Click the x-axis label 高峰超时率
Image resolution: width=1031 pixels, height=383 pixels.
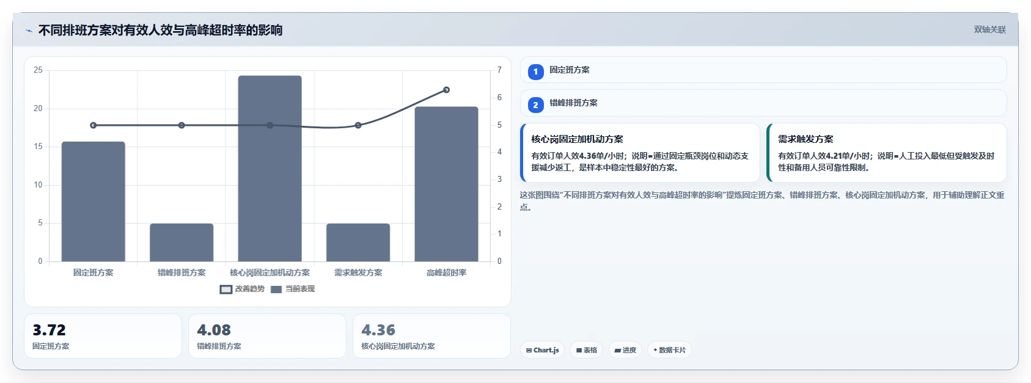pyautogui.click(x=446, y=272)
